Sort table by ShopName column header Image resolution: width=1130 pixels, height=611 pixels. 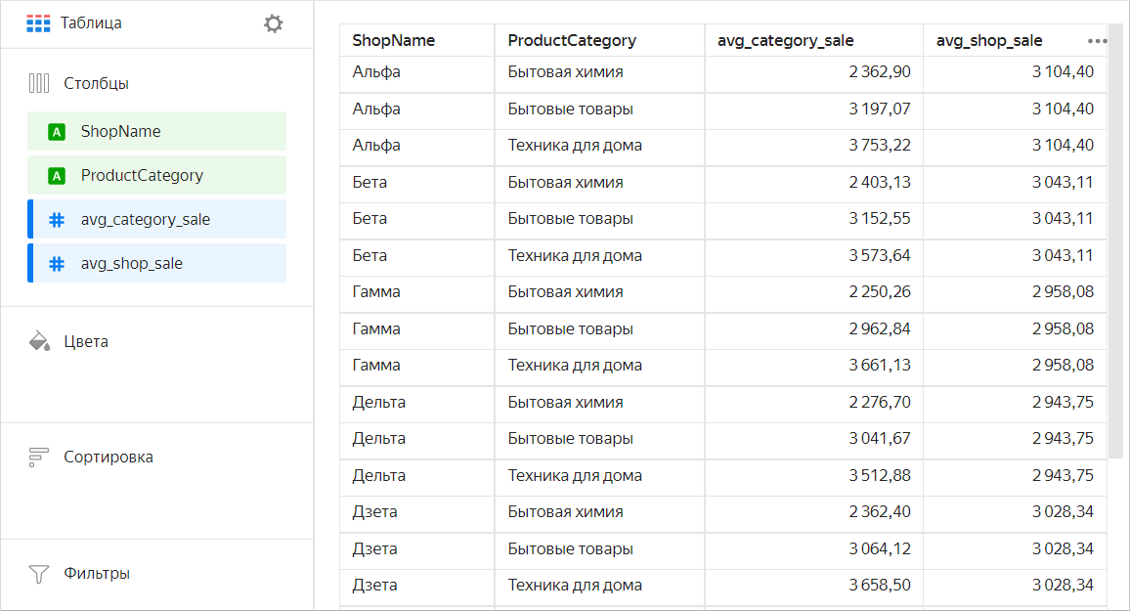394,41
